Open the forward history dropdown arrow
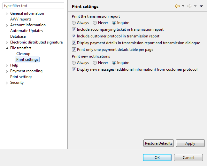 click(x=195, y=6)
